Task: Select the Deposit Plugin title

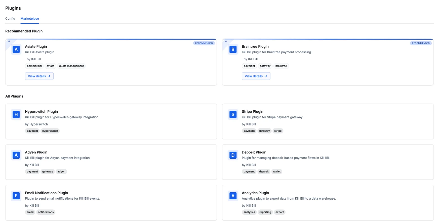Action: tap(254, 152)
